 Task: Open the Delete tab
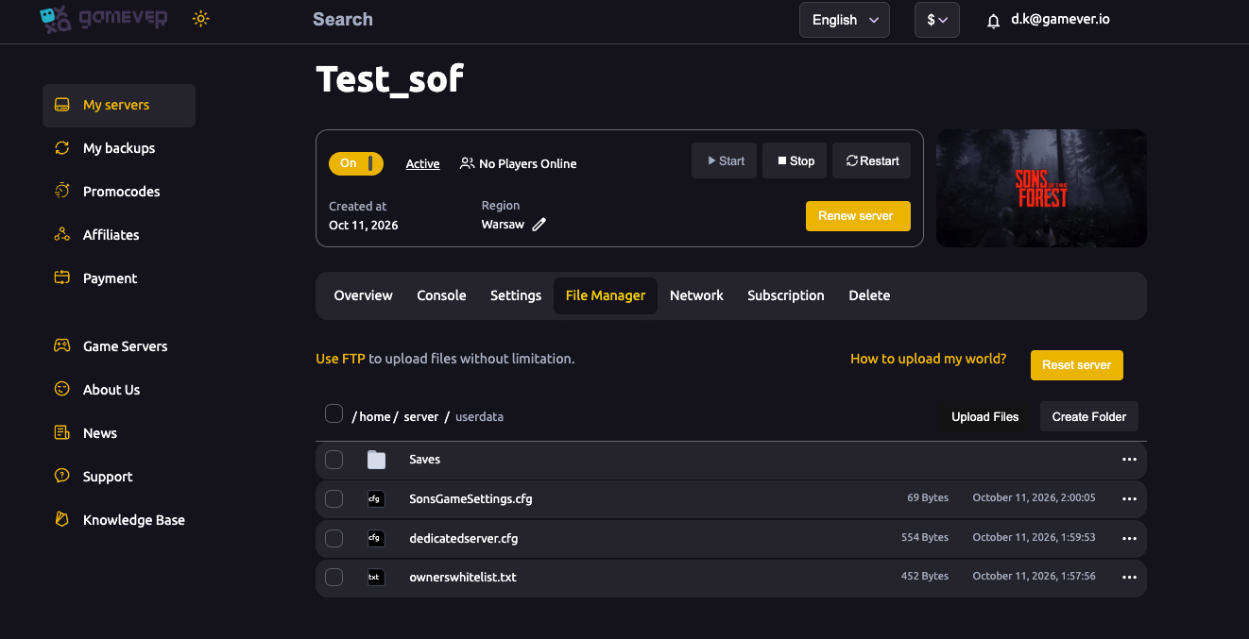869,295
